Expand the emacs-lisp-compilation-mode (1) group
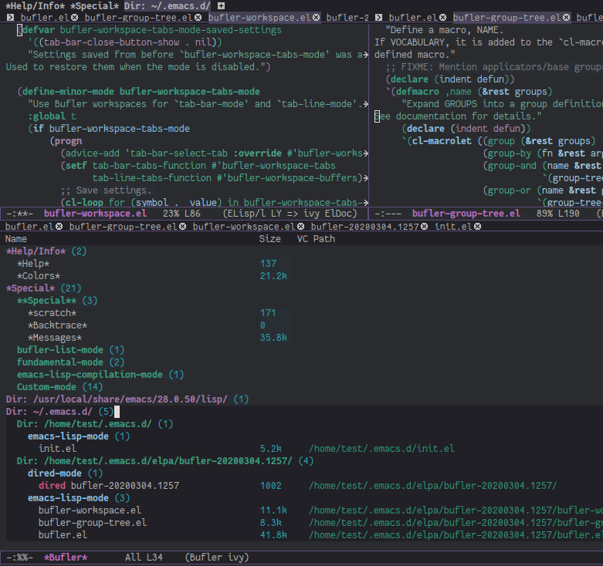603x566 pixels. [x=100, y=375]
